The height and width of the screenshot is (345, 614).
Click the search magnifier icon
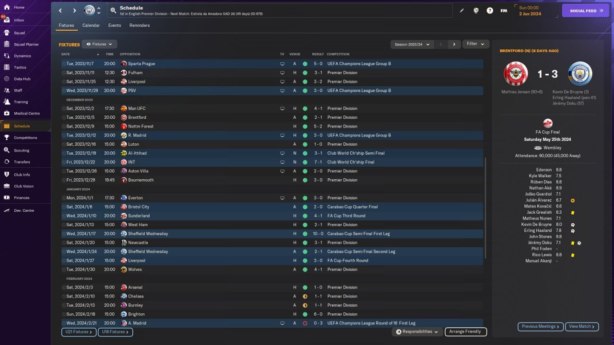(113, 11)
